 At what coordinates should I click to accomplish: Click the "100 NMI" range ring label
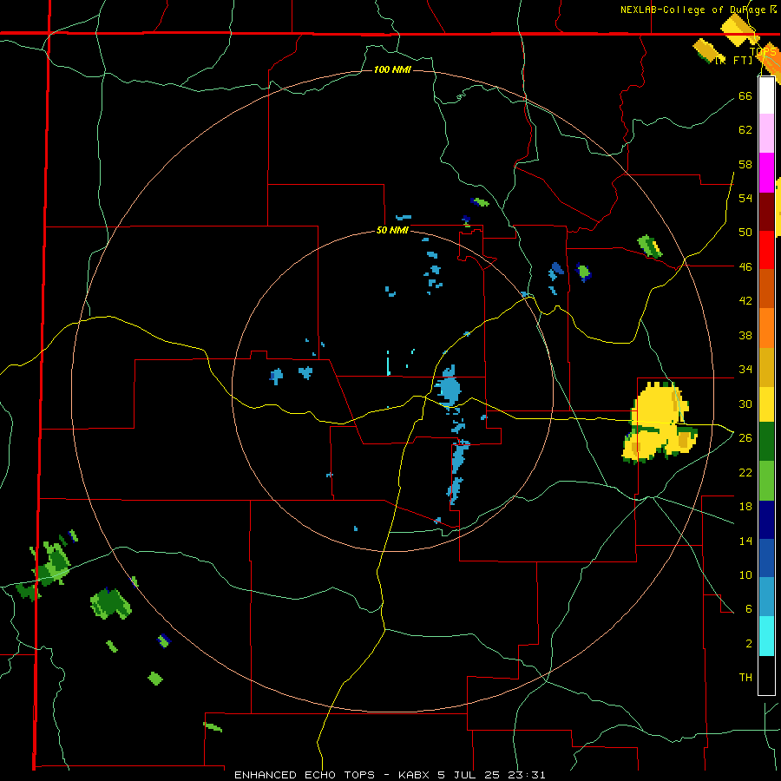(x=392, y=69)
